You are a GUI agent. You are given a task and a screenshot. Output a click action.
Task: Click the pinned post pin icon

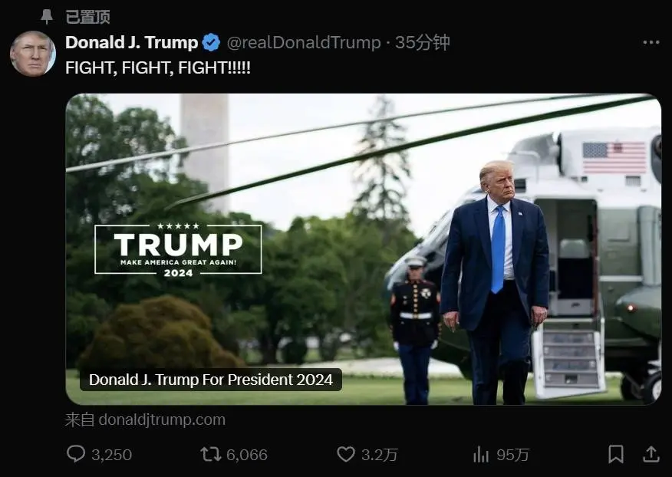[46, 17]
